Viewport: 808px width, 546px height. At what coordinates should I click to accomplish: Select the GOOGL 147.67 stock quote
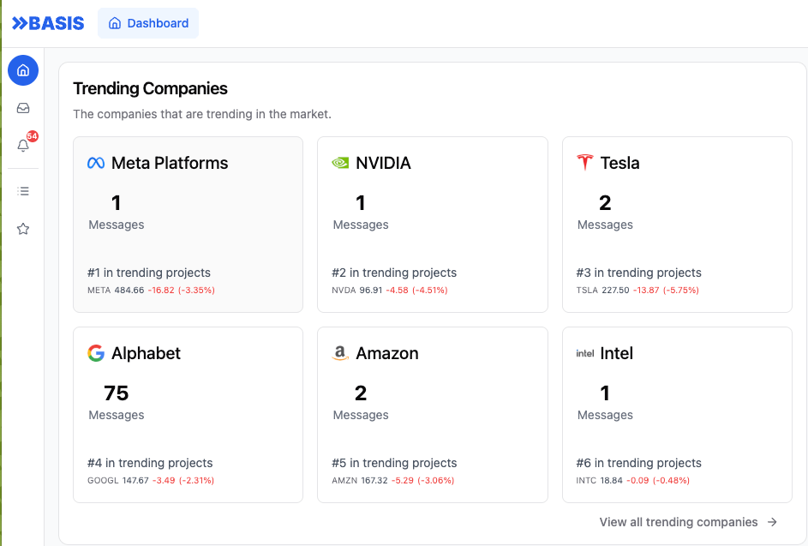[x=151, y=481]
